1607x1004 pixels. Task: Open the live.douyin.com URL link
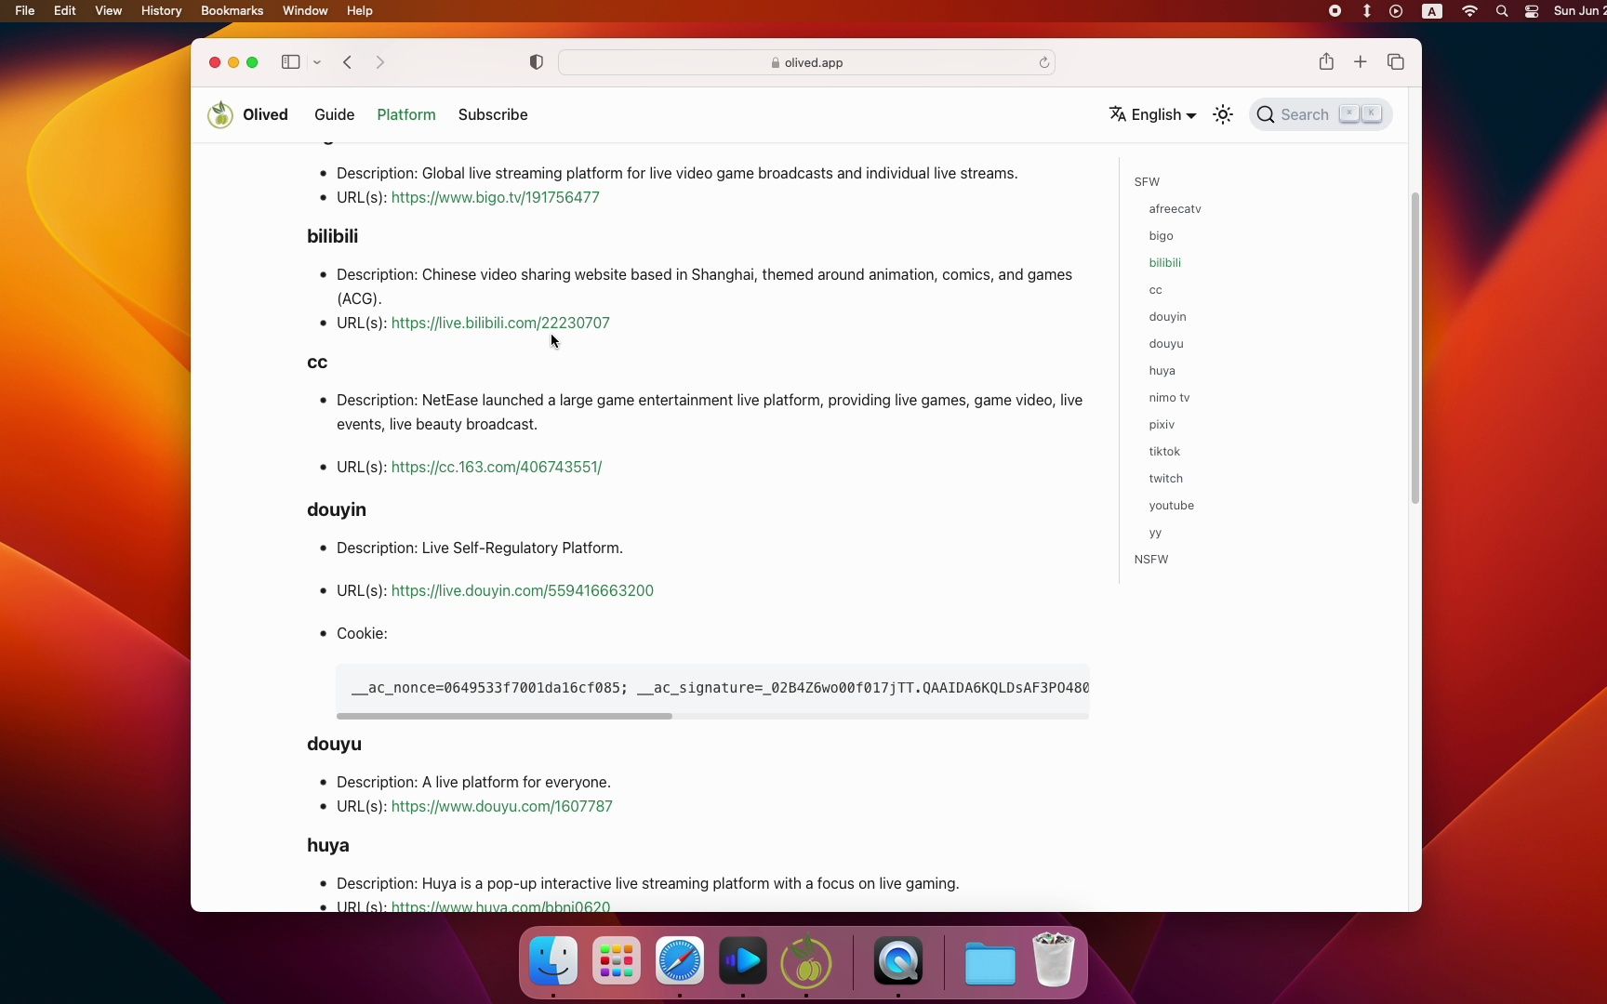tap(522, 590)
